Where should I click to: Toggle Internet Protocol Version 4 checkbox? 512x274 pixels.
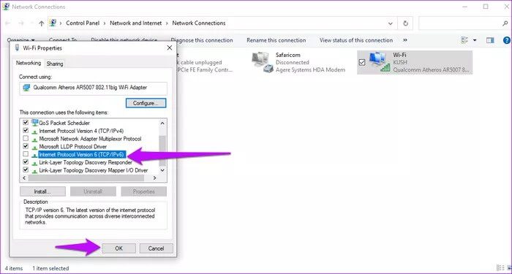point(26,131)
